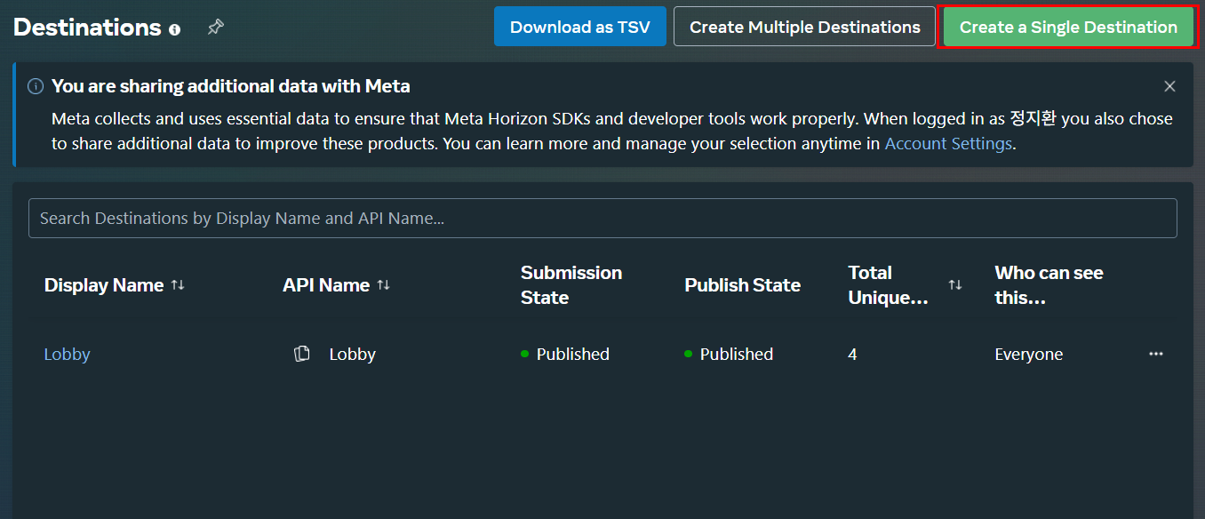Open the Account Settings link
Viewport: 1205px width, 519px height.
(x=948, y=143)
